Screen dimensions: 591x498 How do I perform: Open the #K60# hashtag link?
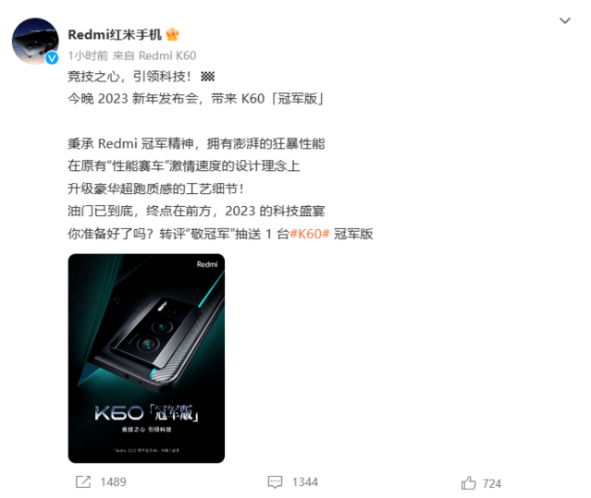[310, 234]
